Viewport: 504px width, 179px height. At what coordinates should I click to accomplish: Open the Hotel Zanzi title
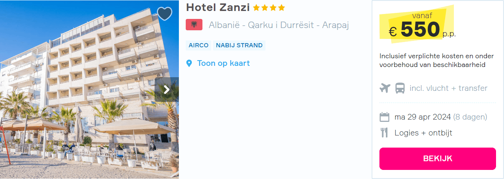(218, 7)
